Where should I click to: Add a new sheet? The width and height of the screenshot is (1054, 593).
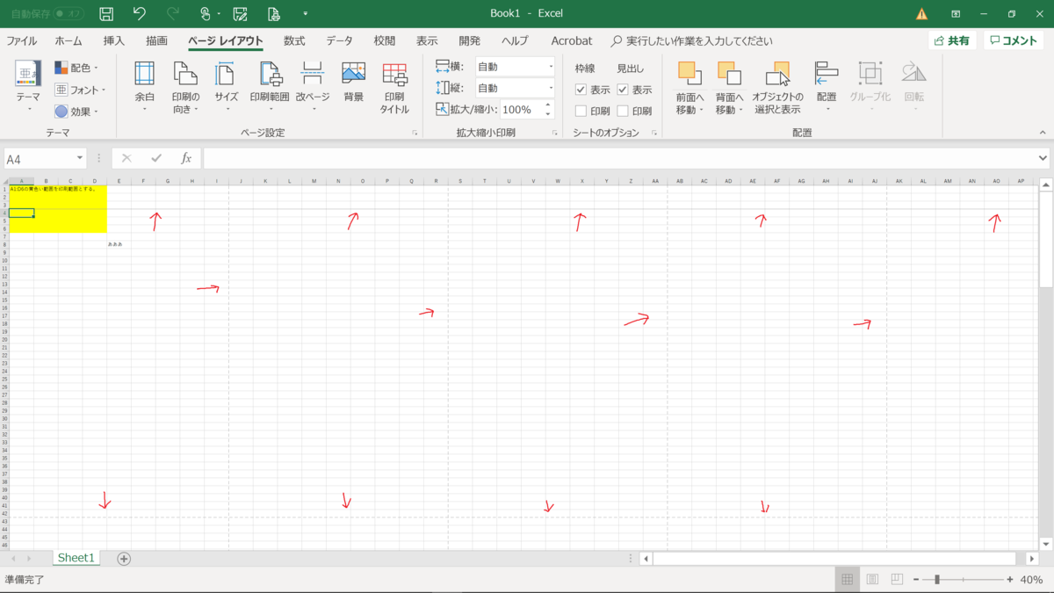point(124,559)
